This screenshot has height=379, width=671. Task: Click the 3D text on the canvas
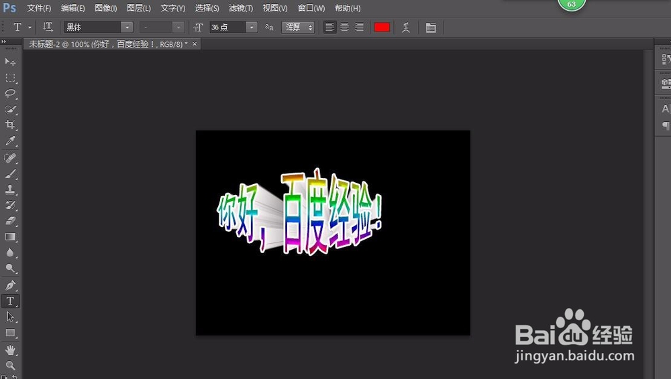[x=299, y=212]
